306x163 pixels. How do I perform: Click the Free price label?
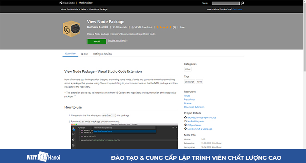[182, 27]
